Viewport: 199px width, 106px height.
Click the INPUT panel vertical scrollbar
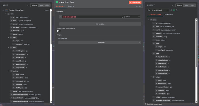tap(51, 56)
